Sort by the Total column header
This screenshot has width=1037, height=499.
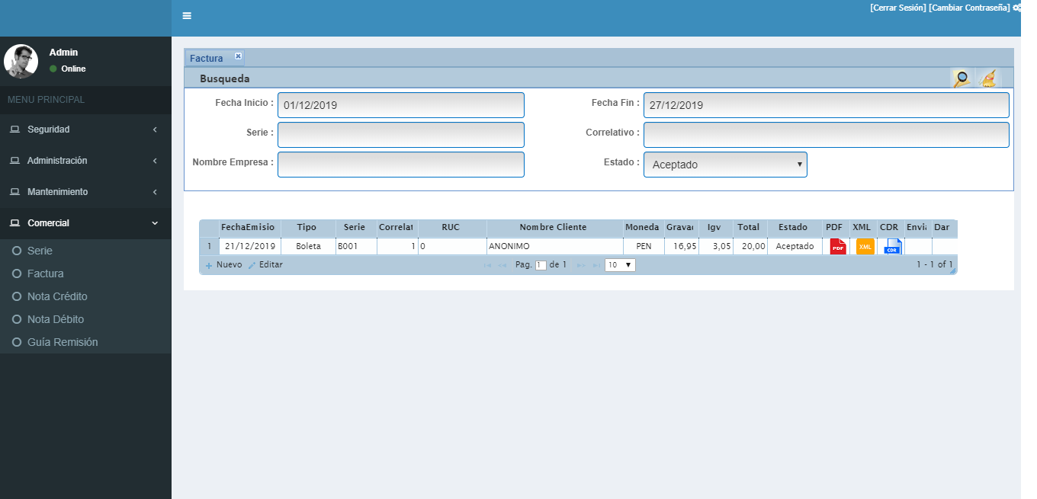coord(750,227)
